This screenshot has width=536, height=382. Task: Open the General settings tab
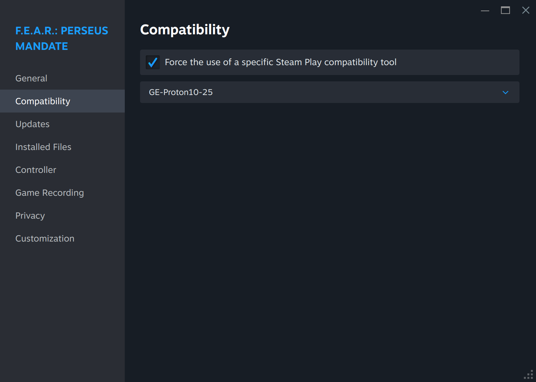pyautogui.click(x=31, y=78)
